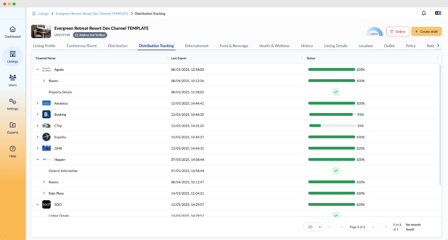Image resolution: width=448 pixels, height=240 pixels.
Task: Click the Status column header
Action: (x=311, y=58)
